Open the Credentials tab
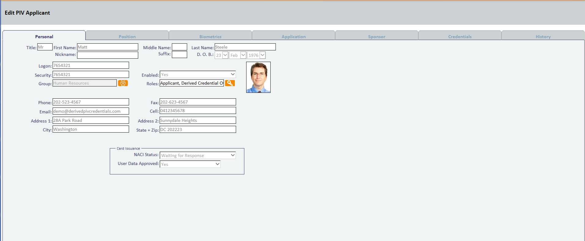The image size is (585, 241). pos(460,36)
